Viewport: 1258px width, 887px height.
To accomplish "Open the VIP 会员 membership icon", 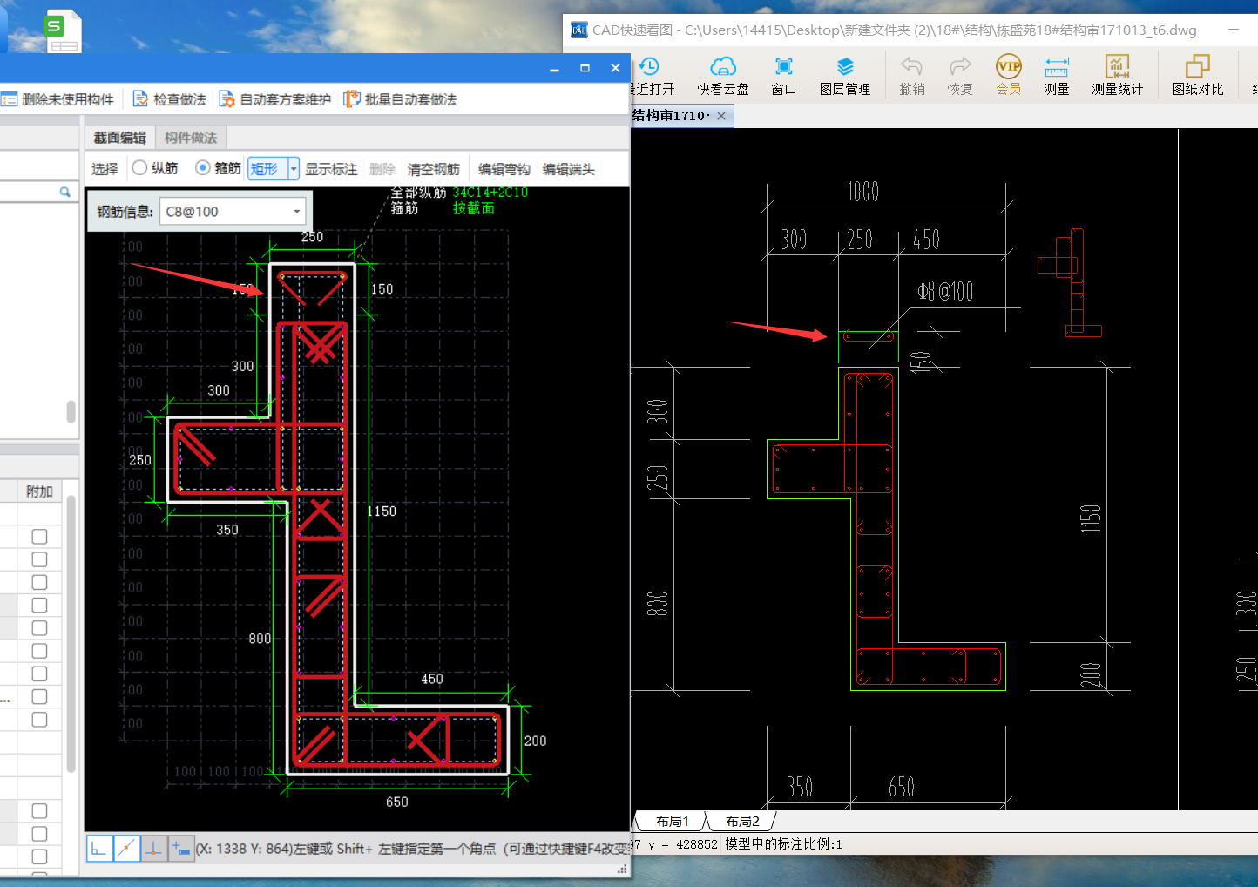I will click(1009, 77).
